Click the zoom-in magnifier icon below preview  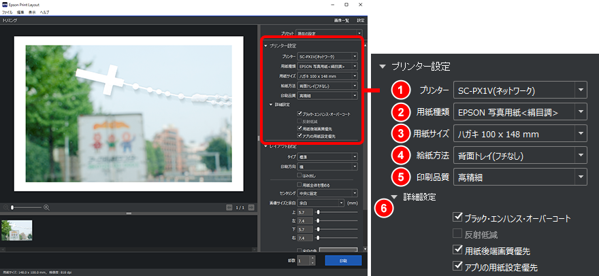(46, 207)
